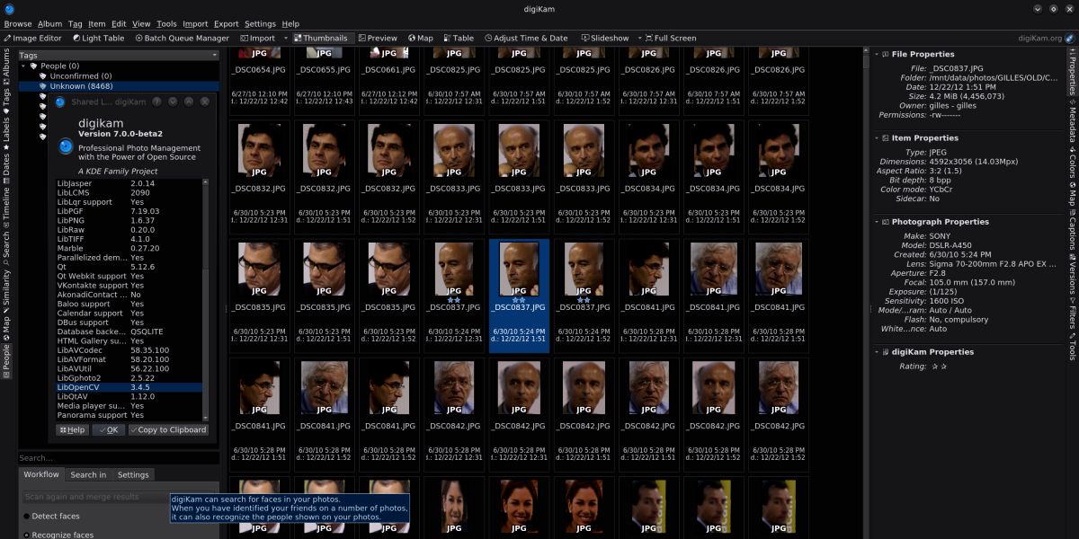Collapse the File Properties section
This screenshot has height=539, width=1079.
point(878,55)
